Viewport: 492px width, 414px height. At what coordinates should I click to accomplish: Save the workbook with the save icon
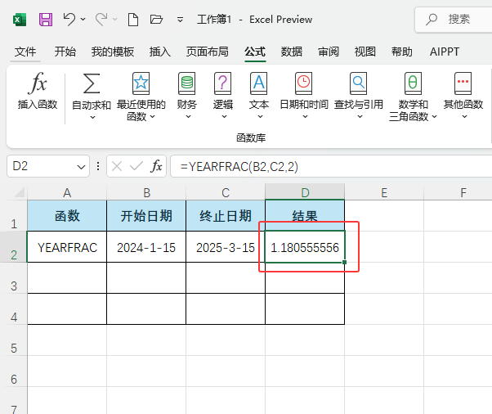[46, 20]
